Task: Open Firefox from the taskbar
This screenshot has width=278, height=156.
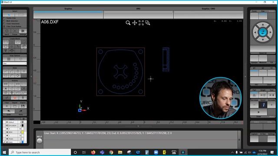Action: point(93,152)
